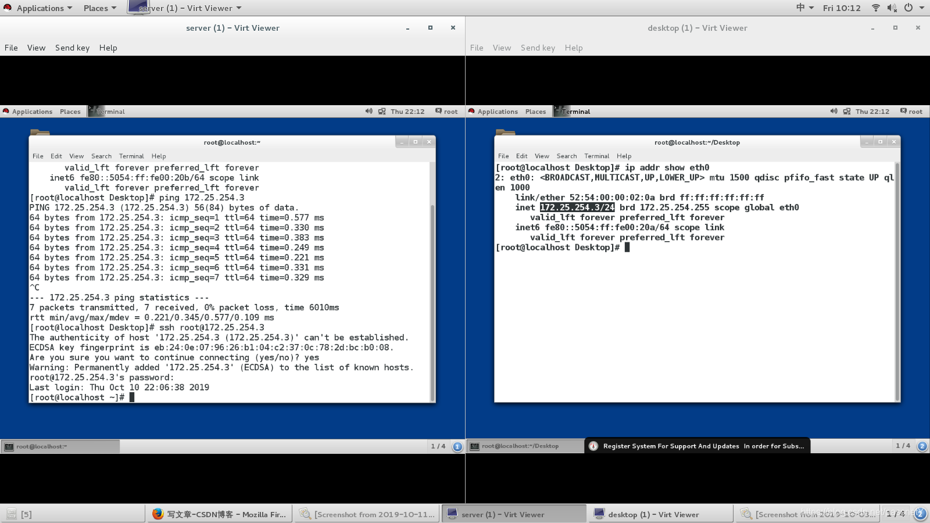Click highlighted IP 172.25.254.3/24 text
This screenshot has height=523, width=930.
577,207
